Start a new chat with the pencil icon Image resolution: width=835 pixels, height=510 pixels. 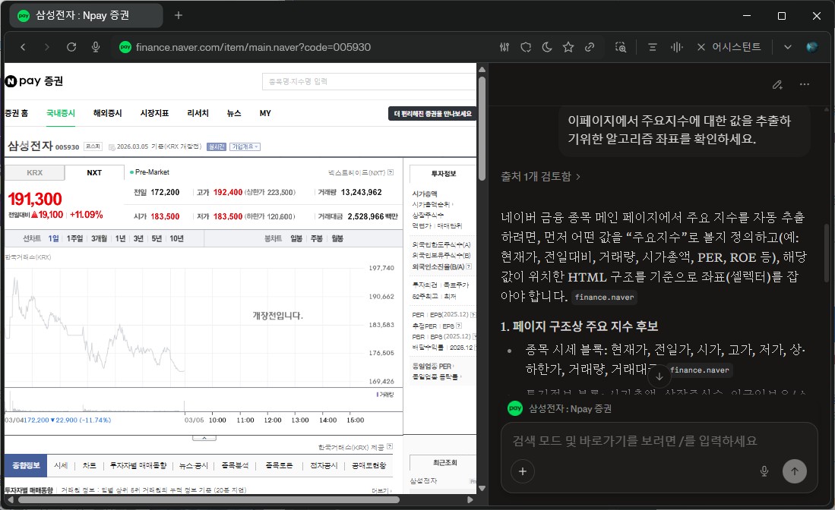click(777, 84)
